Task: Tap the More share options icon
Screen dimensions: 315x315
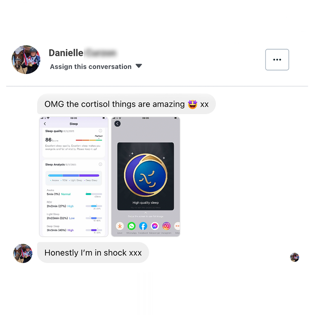Action: 177,226
